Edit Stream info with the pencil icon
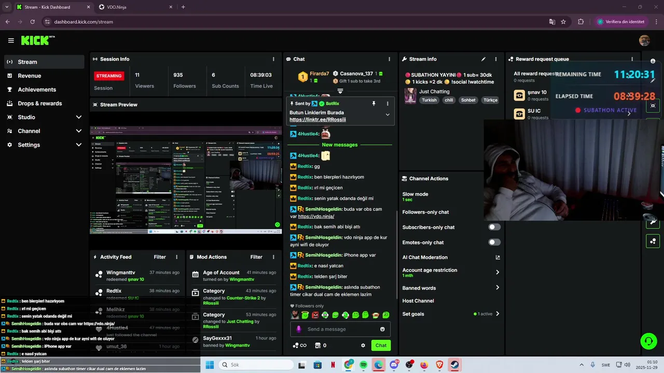Image resolution: width=664 pixels, height=373 pixels. pos(483,59)
